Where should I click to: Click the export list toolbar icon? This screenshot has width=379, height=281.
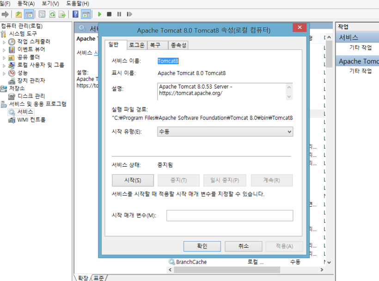[x=62, y=14]
